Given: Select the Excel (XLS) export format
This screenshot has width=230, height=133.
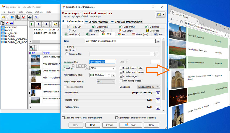Looking at the screenshot, I should (x=153, y=27).
